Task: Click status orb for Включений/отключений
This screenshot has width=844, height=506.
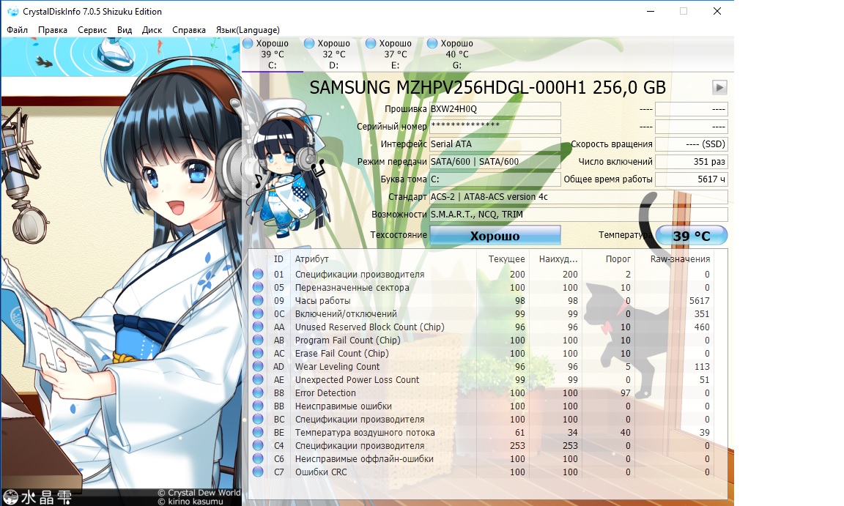Action: click(259, 314)
